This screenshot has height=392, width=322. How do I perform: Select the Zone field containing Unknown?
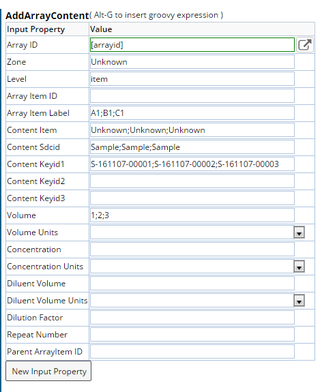click(x=192, y=62)
